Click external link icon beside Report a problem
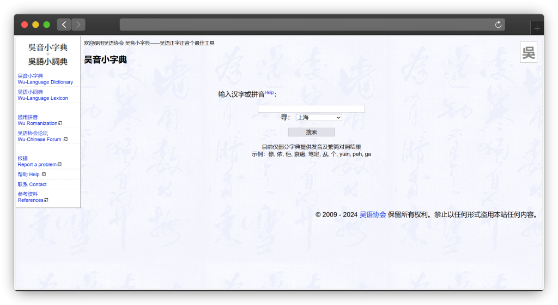This screenshot has width=558, height=305. coord(59,164)
